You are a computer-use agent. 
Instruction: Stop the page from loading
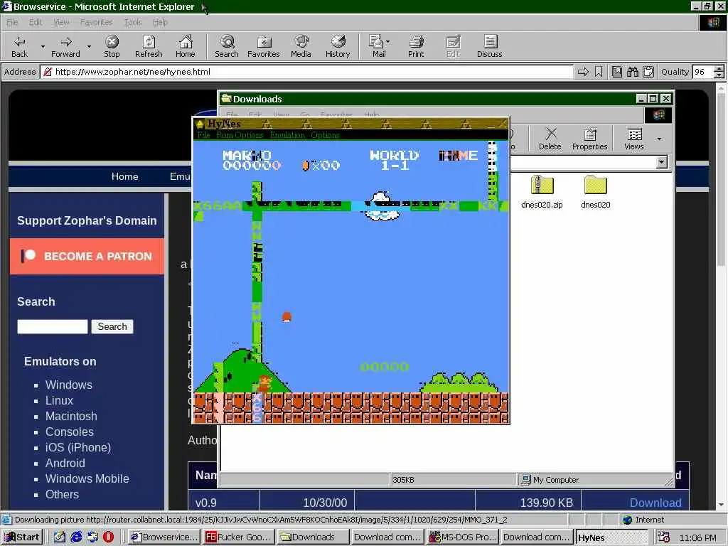[112, 46]
